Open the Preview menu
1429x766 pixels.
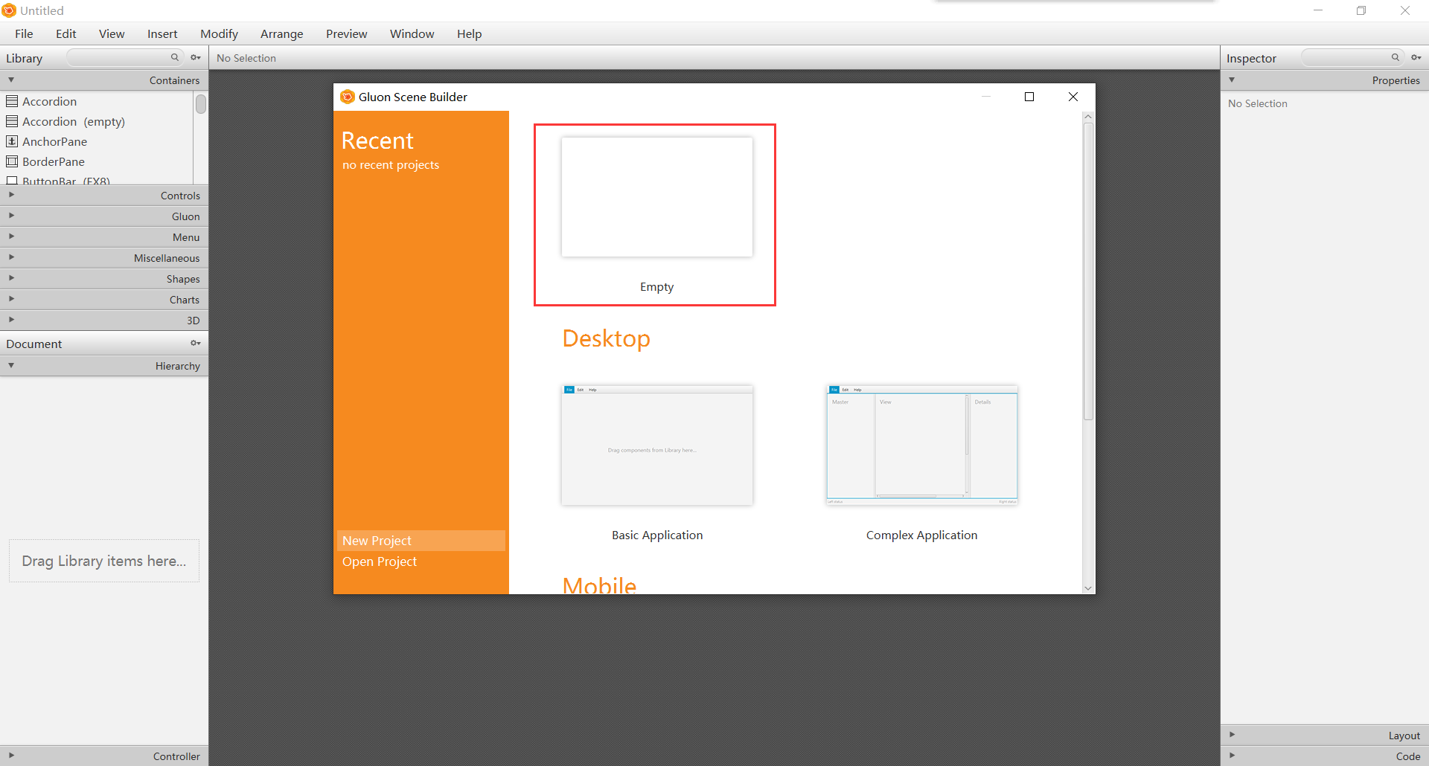pyautogui.click(x=346, y=33)
